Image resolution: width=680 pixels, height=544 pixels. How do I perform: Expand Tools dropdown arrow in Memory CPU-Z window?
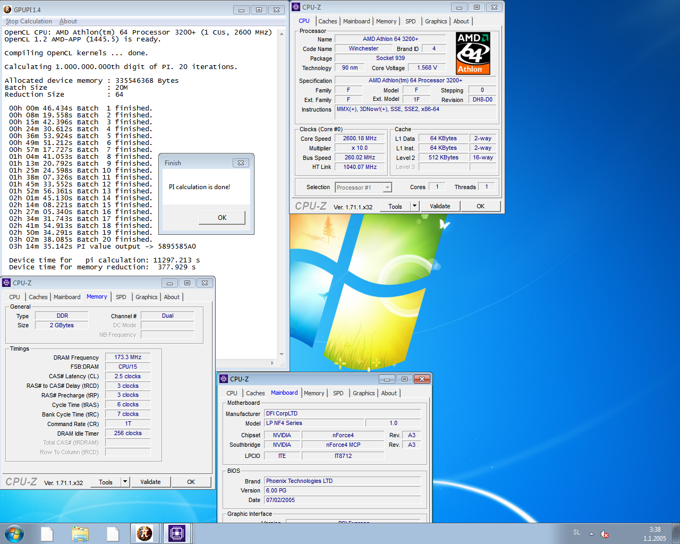pyautogui.click(x=125, y=482)
